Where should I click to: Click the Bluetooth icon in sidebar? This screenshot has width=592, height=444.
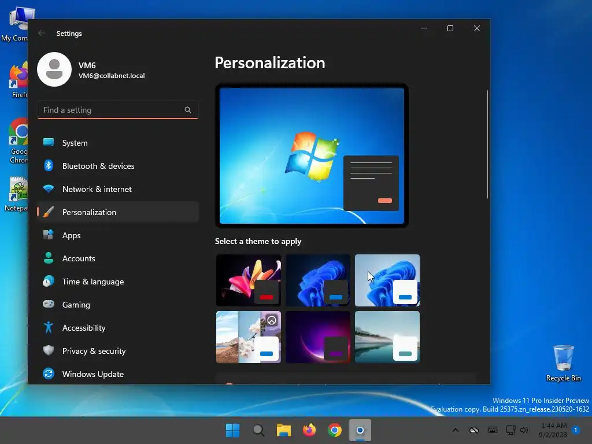click(49, 165)
